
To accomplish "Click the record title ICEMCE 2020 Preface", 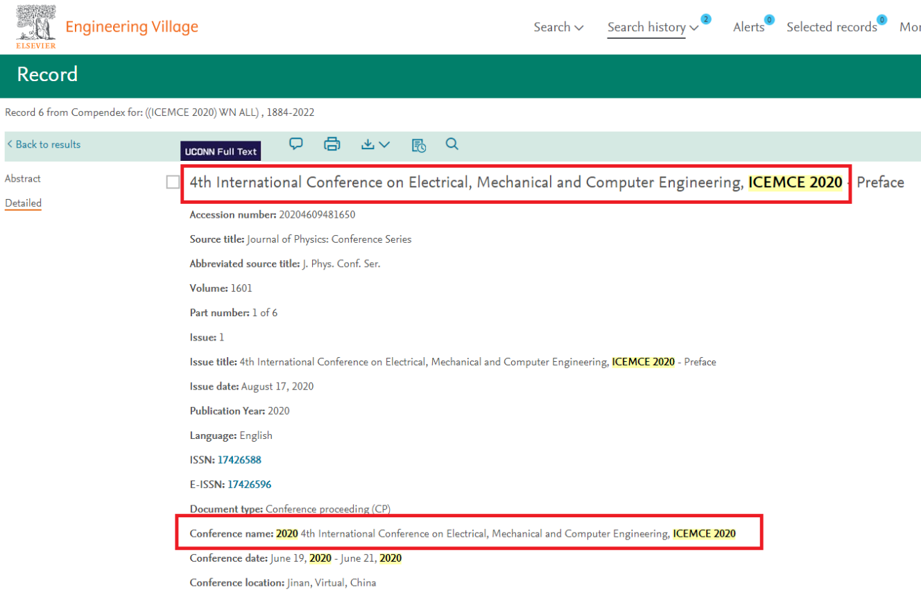I will (x=547, y=182).
